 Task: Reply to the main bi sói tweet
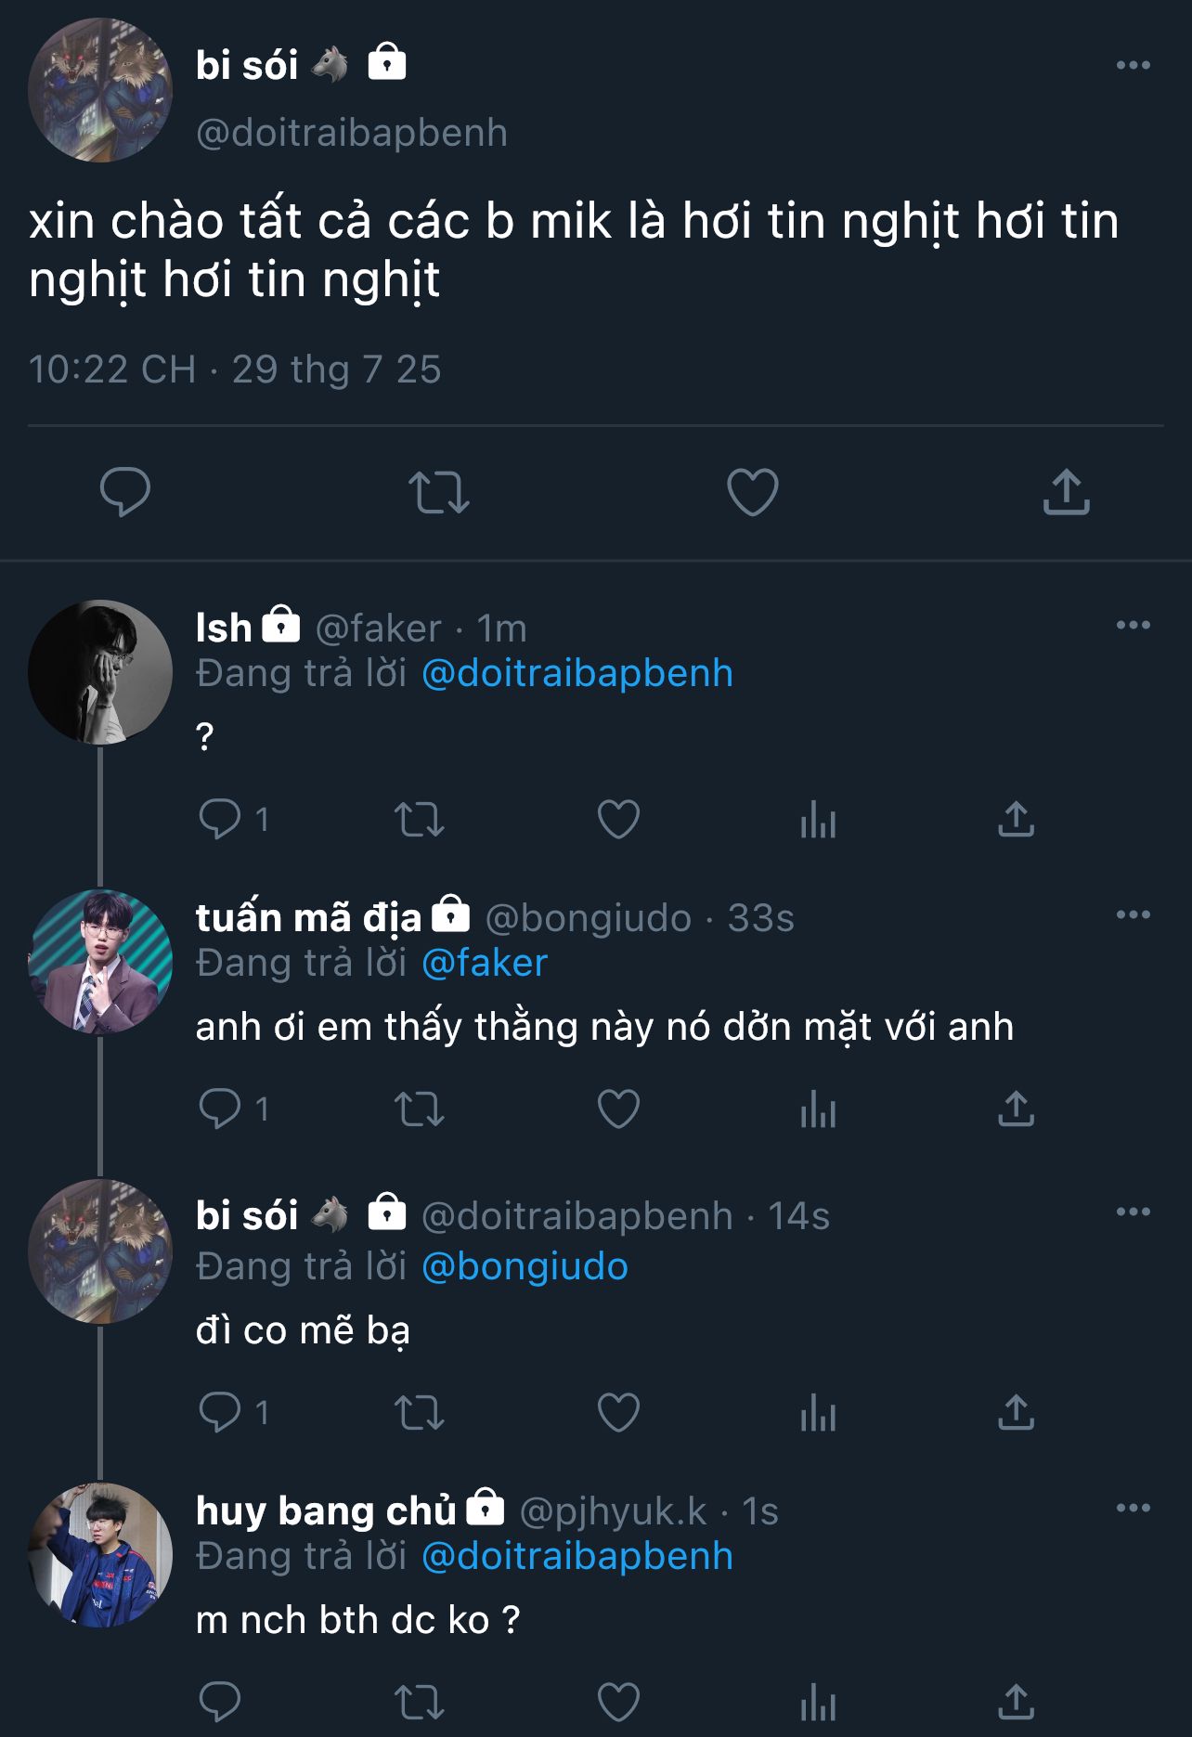[x=124, y=491]
